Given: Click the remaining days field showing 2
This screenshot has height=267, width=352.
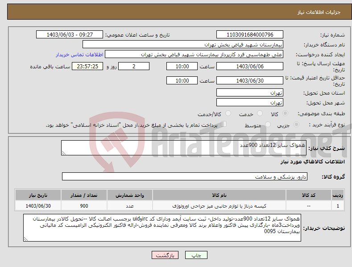Looking at the screenshot, I should point(134,66).
